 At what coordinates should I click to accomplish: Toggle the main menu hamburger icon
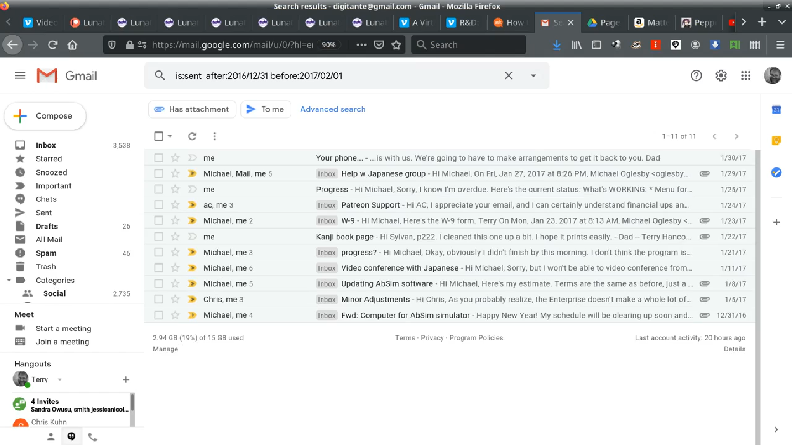point(20,76)
